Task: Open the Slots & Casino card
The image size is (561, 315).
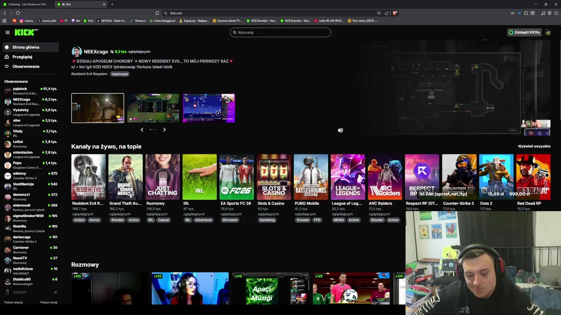Action: pos(273,177)
